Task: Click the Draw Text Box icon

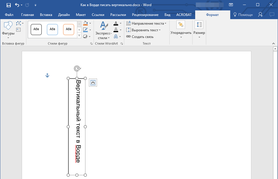Action: [19, 30]
